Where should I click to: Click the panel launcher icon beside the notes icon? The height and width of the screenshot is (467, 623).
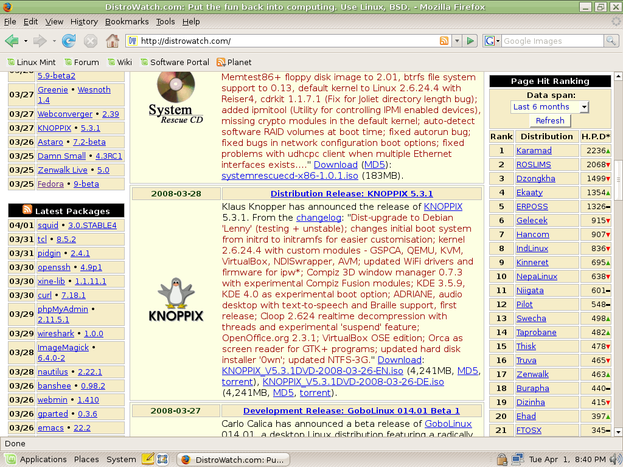162,459
